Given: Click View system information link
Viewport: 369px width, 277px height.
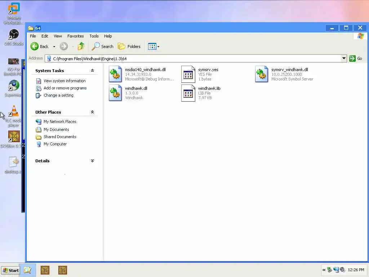Looking at the screenshot, I should (x=65, y=81).
